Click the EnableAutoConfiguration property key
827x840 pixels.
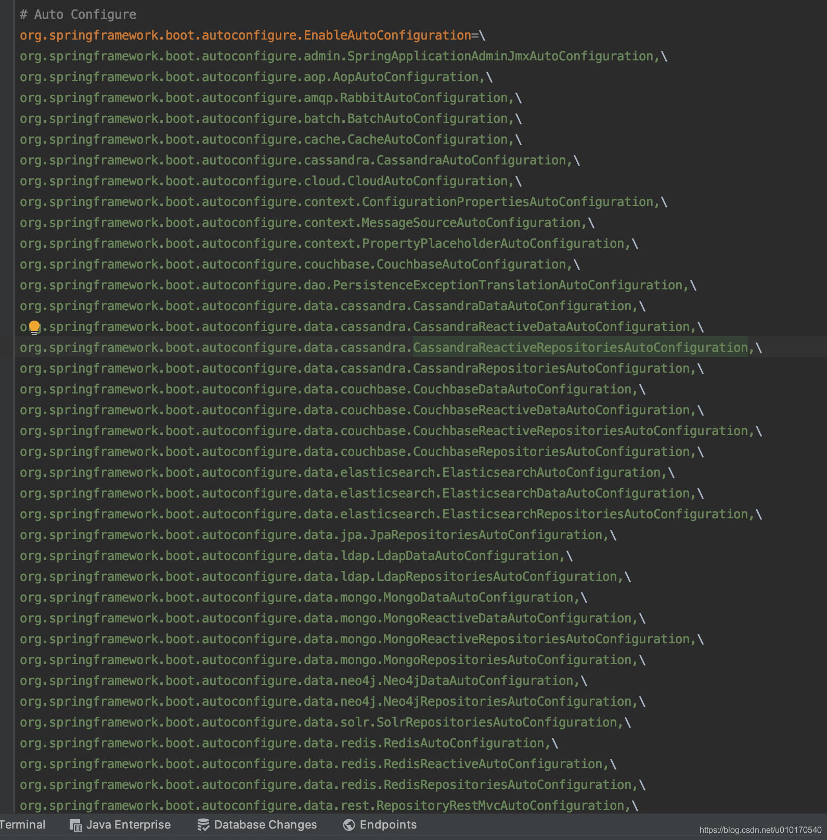pyautogui.click(x=245, y=35)
